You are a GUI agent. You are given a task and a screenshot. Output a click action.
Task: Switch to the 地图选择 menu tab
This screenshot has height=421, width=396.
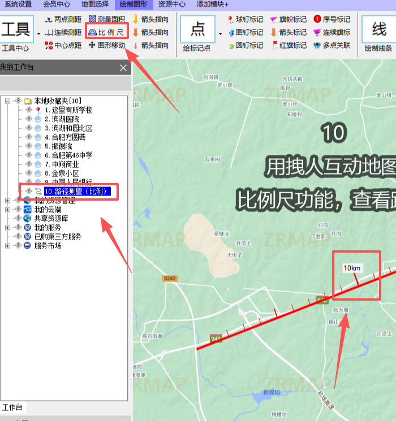click(97, 4)
